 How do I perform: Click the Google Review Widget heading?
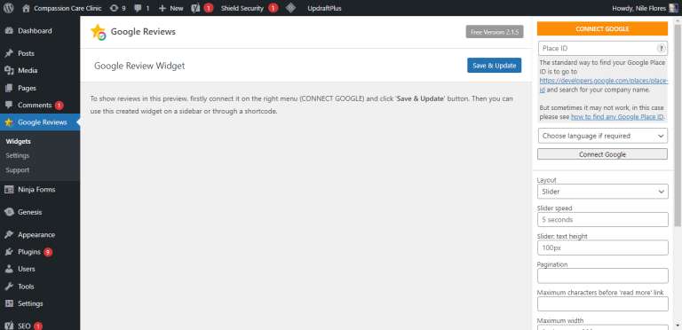click(139, 66)
